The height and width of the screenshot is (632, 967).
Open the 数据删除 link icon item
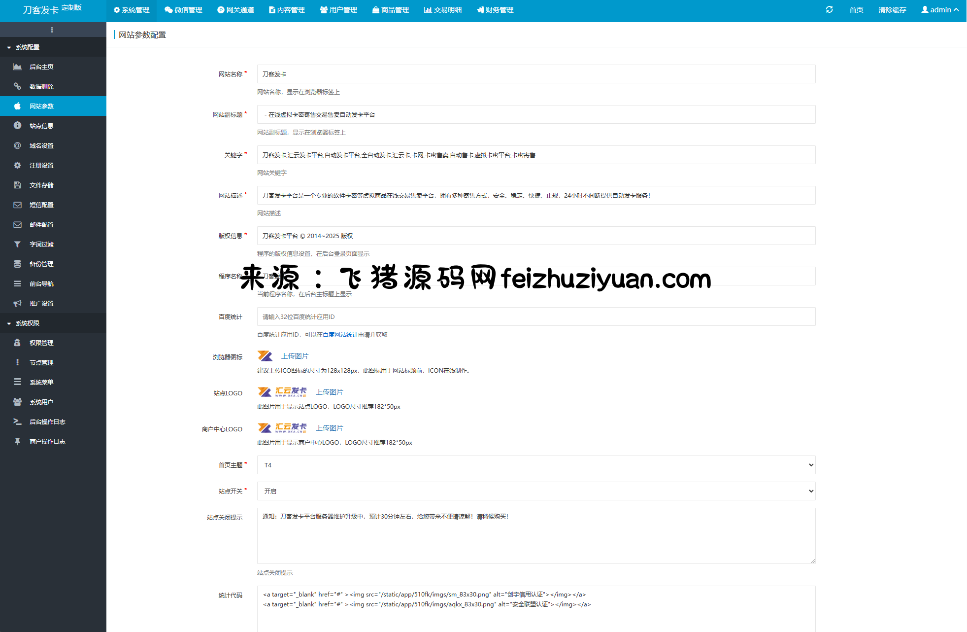(x=17, y=86)
